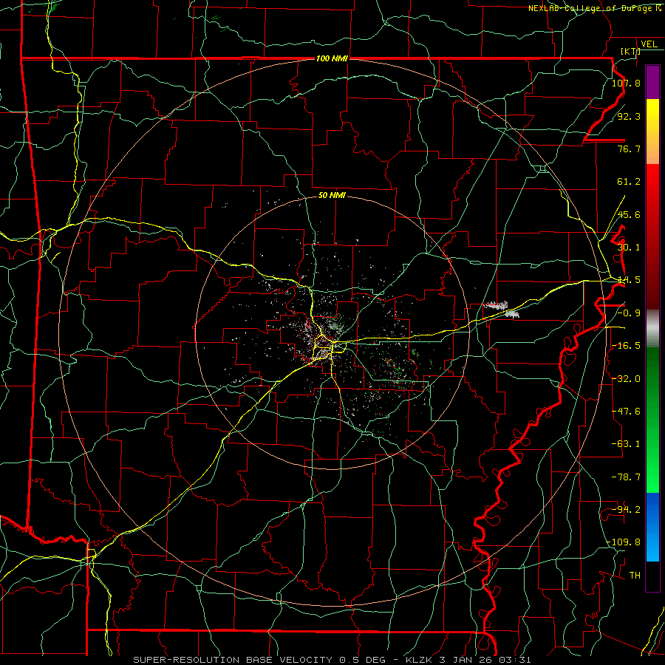The image size is (665, 665).
Task: Click the -47.6 velocity scale value
Action: point(626,412)
